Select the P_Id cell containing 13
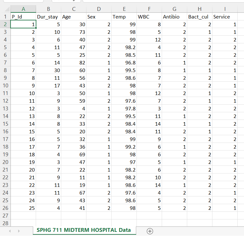The width and height of the screenshot is (244, 236). 23,116
